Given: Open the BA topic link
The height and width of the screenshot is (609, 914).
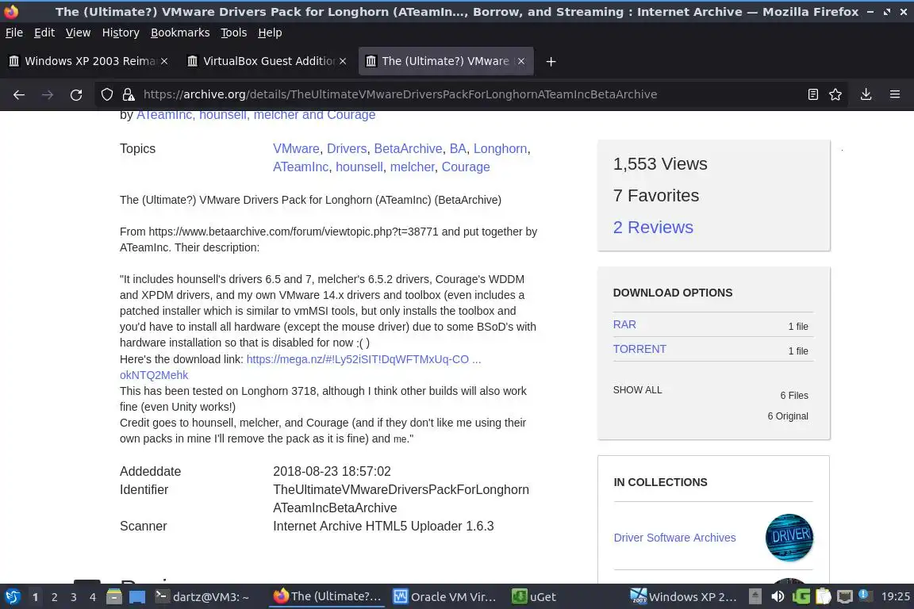Looking at the screenshot, I should tap(458, 148).
